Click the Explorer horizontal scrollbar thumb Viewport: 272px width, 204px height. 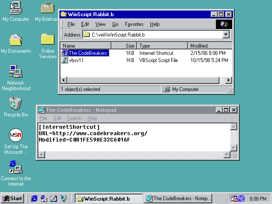coord(143,80)
